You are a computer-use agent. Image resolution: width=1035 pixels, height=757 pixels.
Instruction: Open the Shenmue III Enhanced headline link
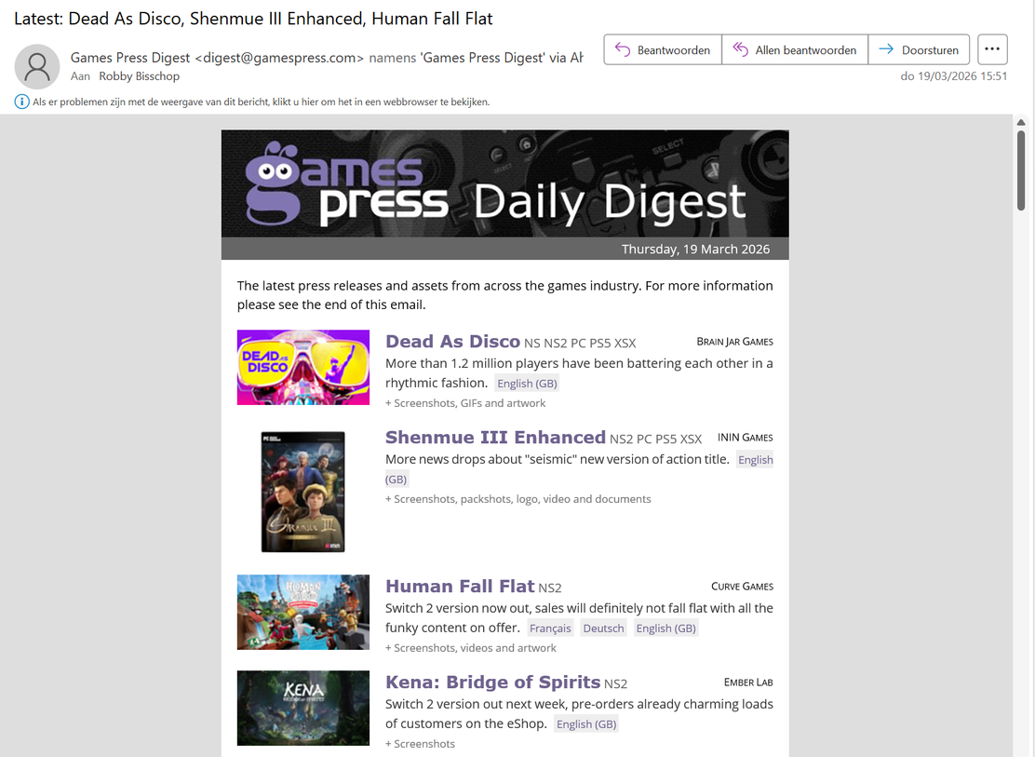495,438
